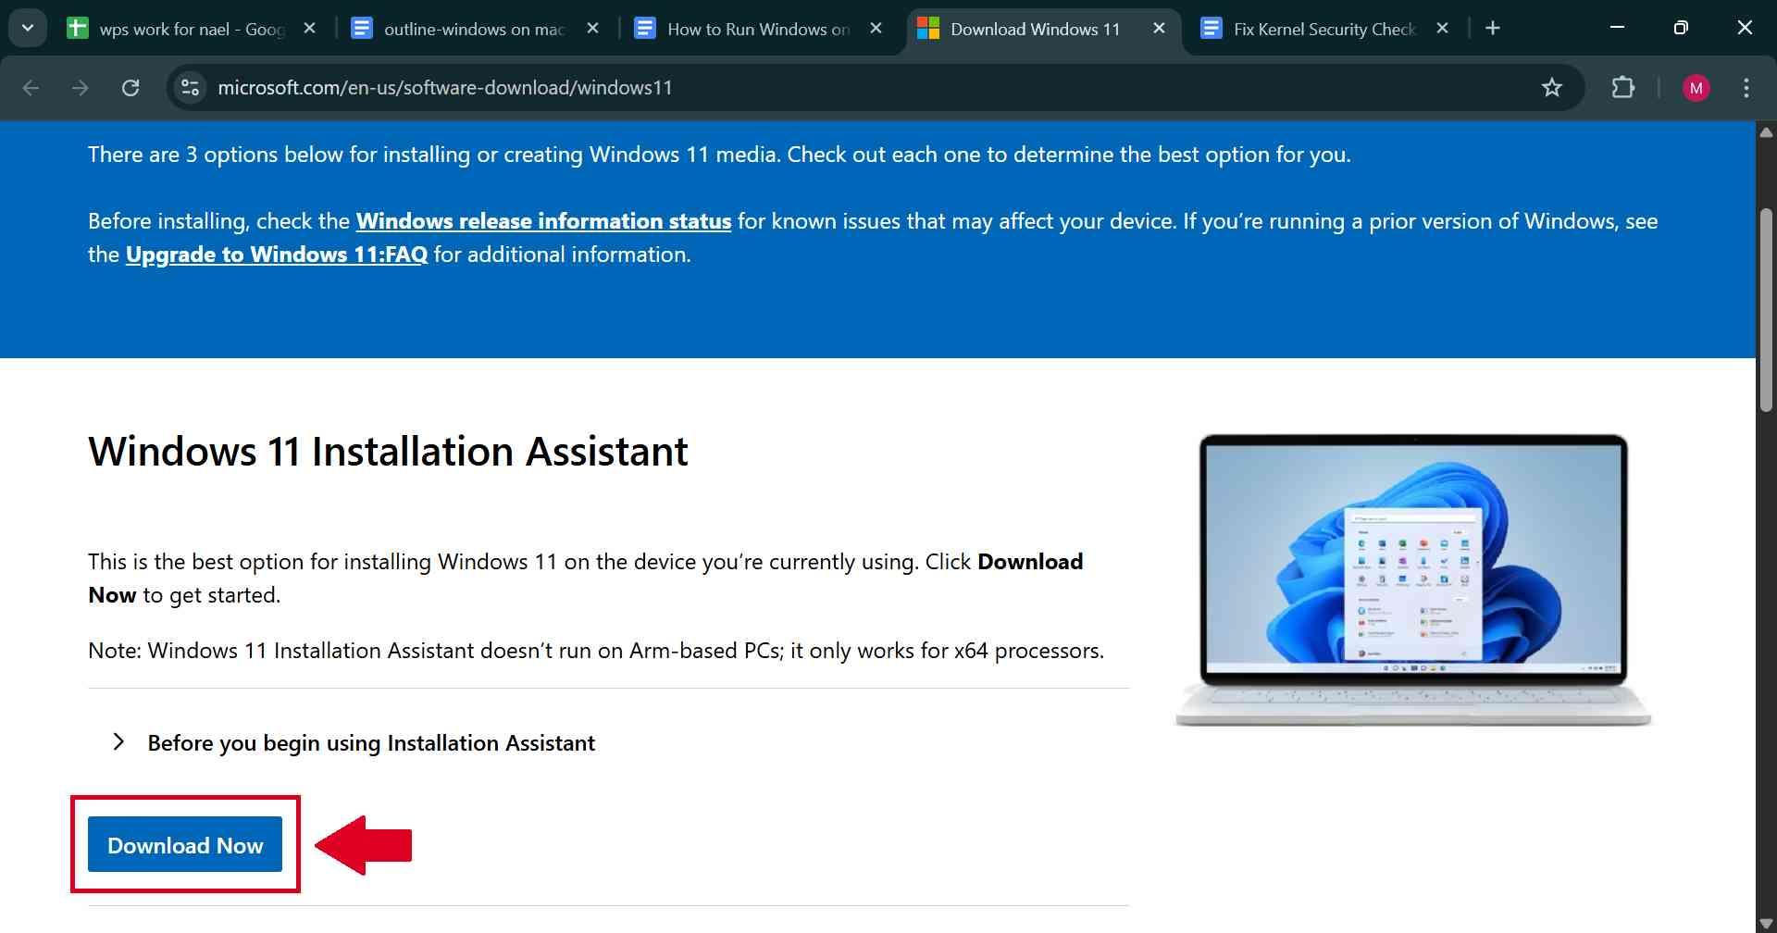1777x933 pixels.
Task: Open the 'Windows release information status' link
Action: [542, 220]
